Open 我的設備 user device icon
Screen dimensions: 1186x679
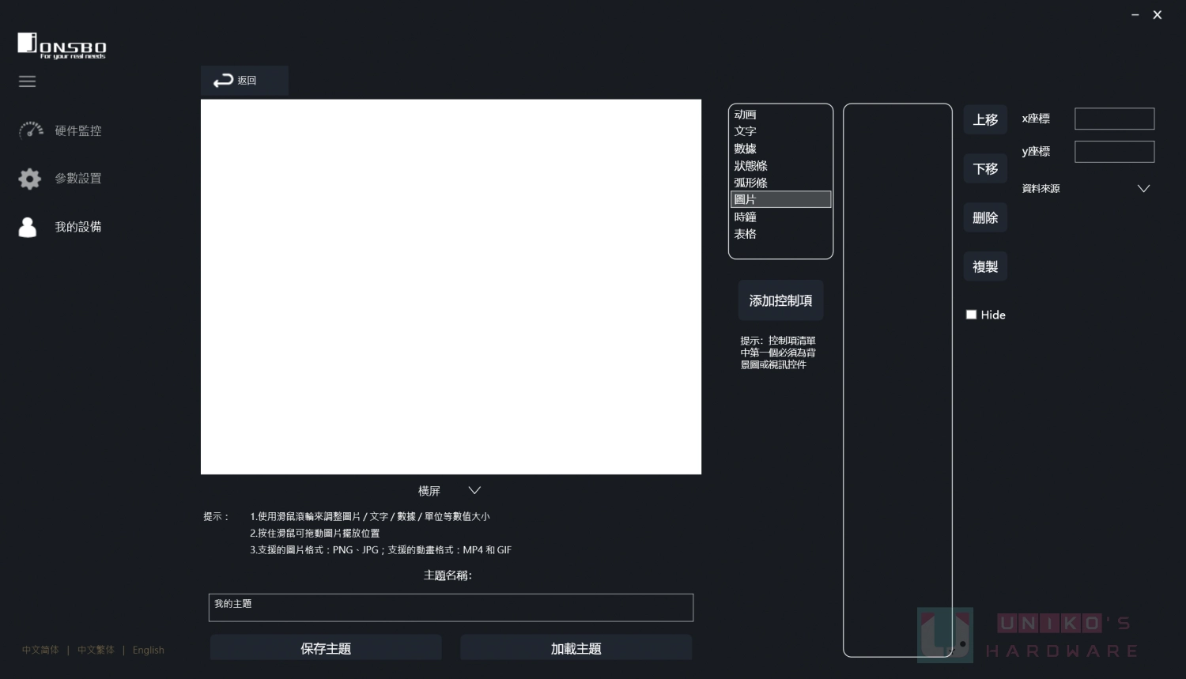click(x=28, y=228)
